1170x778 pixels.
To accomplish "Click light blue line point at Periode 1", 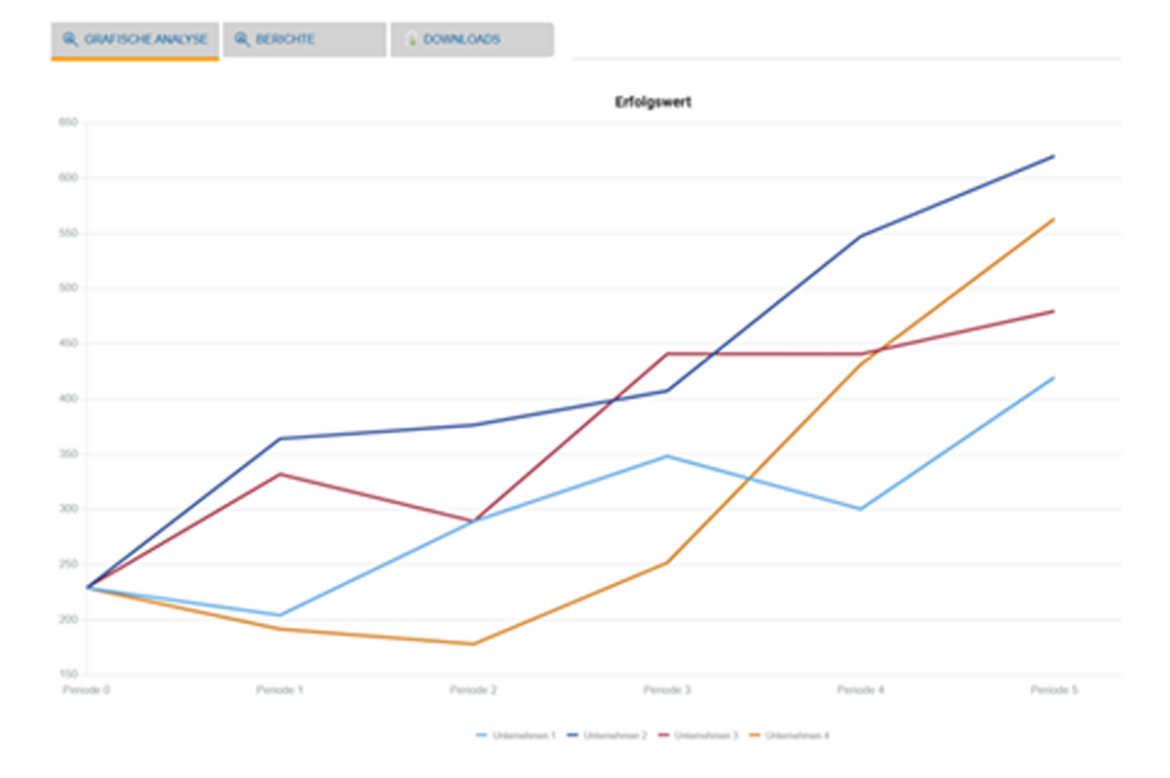I will pyautogui.click(x=281, y=615).
